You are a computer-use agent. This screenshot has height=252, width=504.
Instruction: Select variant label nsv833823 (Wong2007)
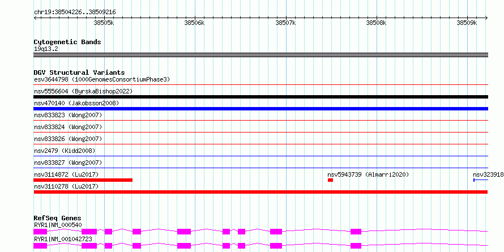point(68,115)
